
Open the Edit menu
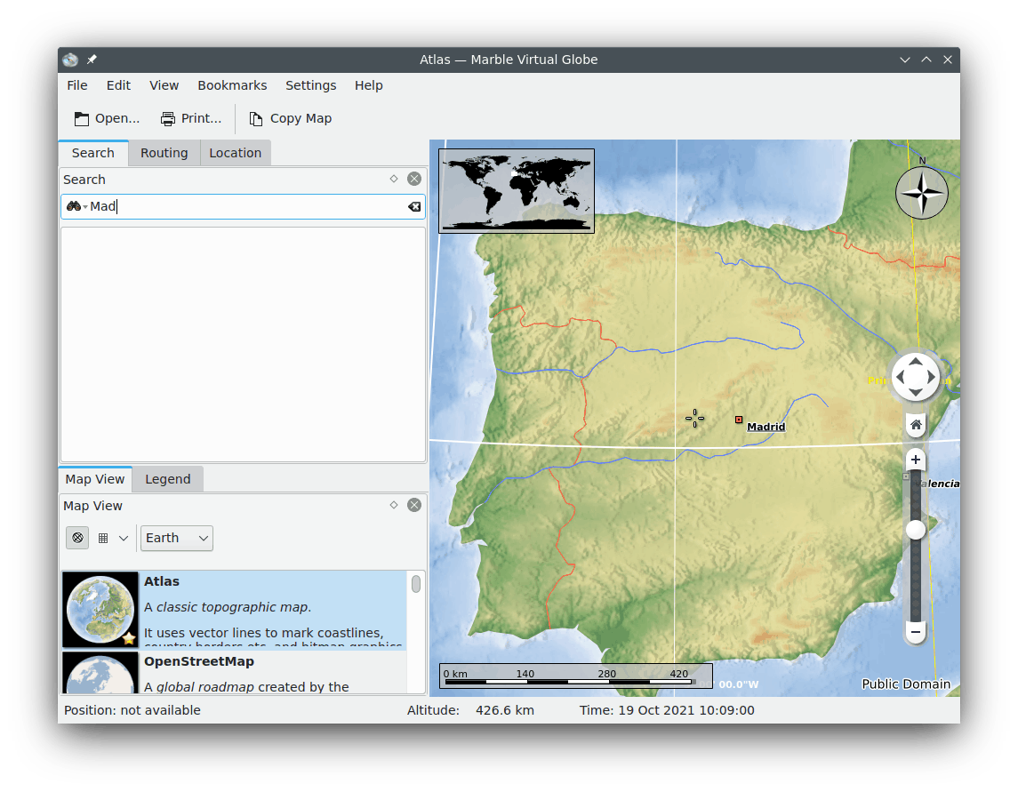click(x=118, y=85)
